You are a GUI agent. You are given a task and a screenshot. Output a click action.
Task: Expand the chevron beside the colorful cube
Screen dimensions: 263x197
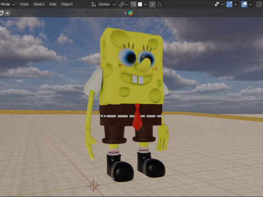click(x=125, y=13)
